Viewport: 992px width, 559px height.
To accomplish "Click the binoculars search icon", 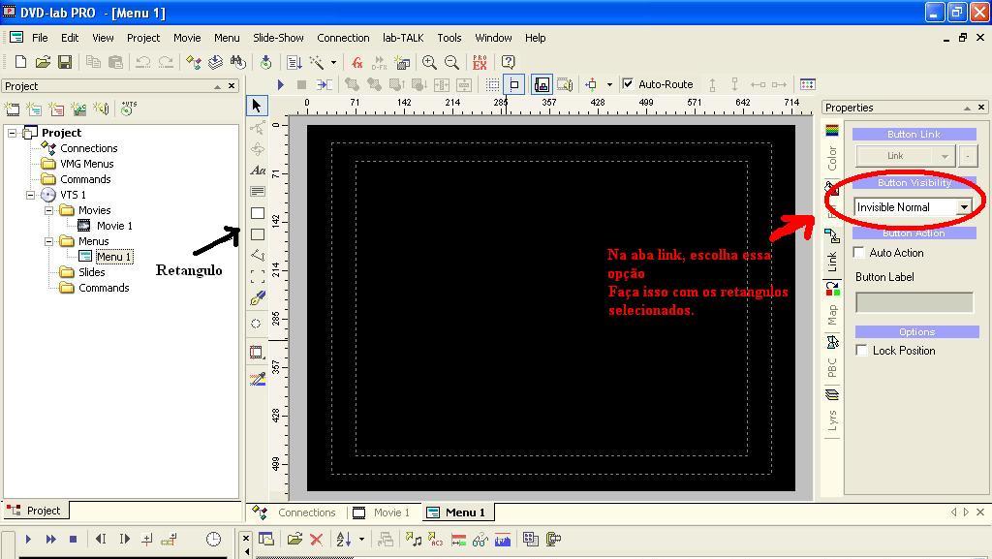I will click(237, 62).
